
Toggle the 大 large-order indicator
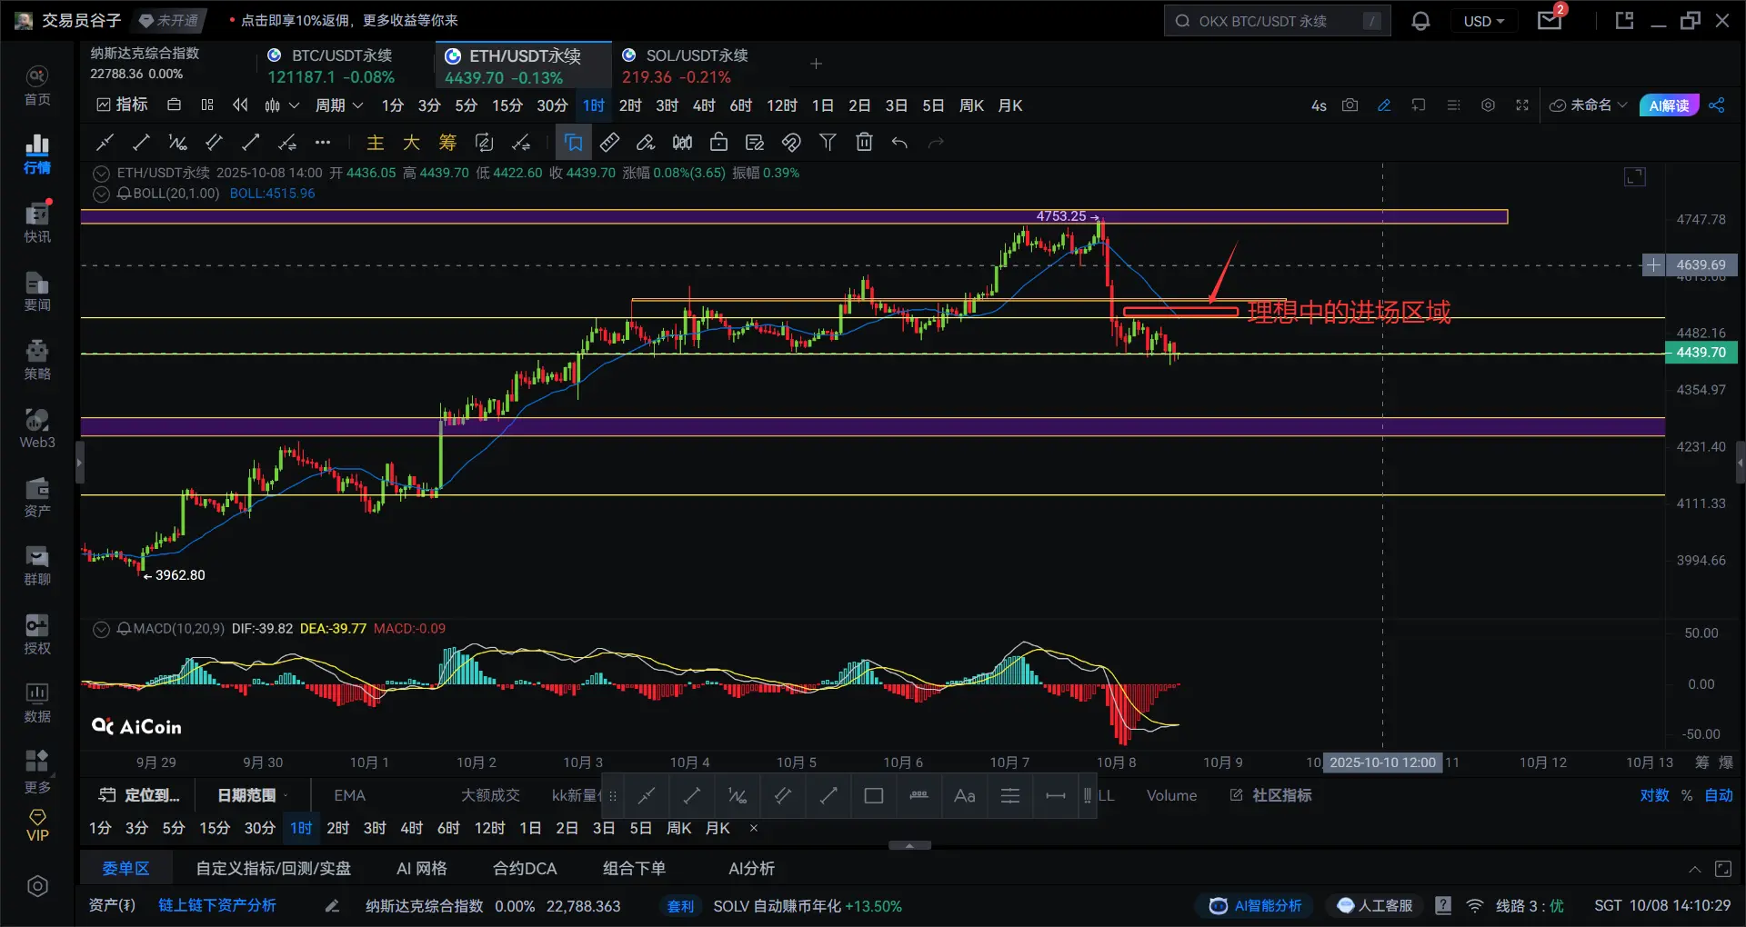(x=411, y=142)
